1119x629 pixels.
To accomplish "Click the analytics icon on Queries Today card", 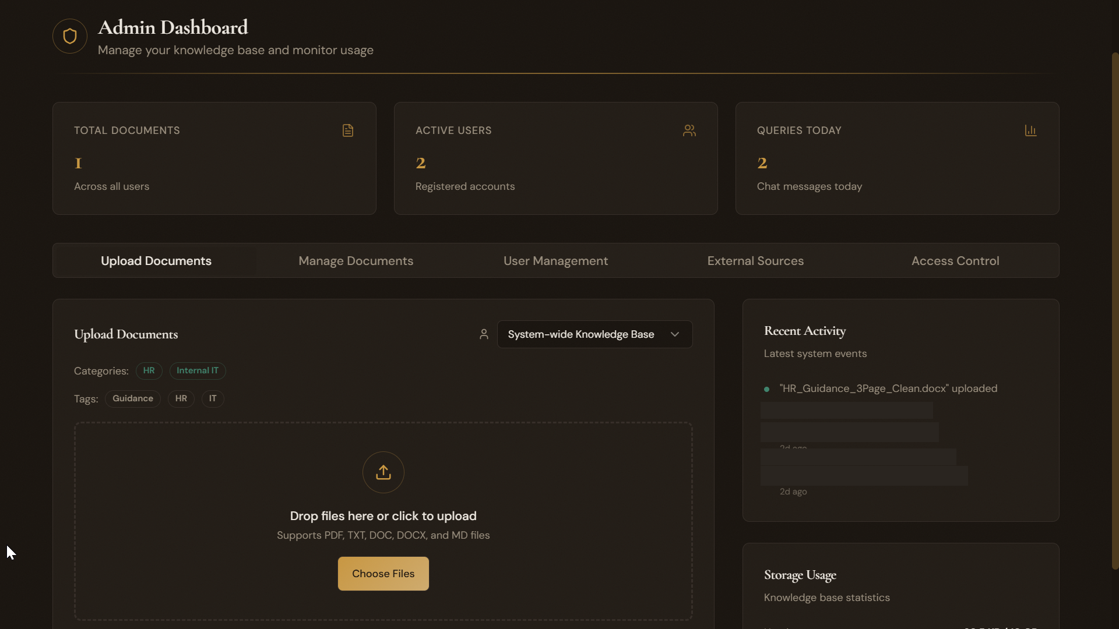I will [1030, 130].
